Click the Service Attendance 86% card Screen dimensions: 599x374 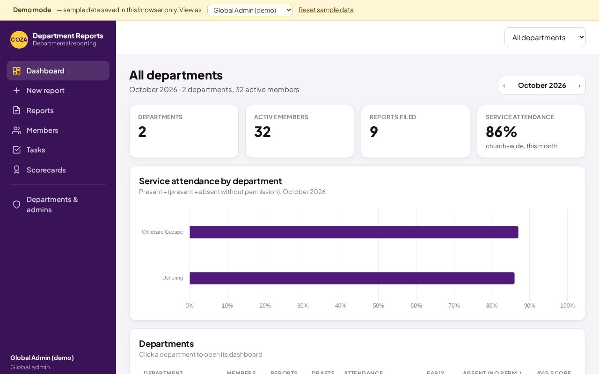(x=531, y=131)
